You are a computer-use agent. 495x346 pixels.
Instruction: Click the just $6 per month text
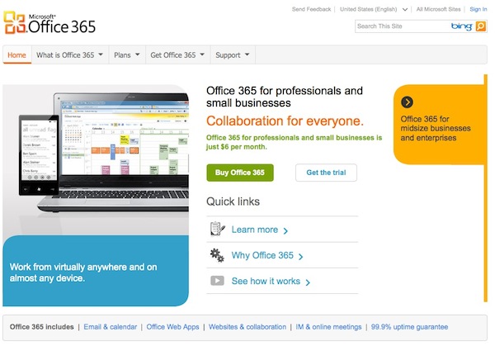point(236,147)
